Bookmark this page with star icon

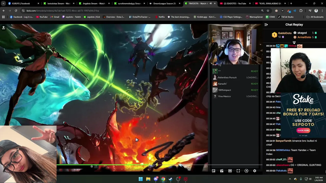point(268,11)
